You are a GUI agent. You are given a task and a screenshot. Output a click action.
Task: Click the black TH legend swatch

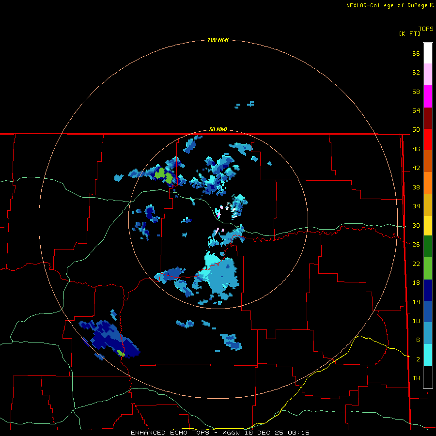click(428, 377)
